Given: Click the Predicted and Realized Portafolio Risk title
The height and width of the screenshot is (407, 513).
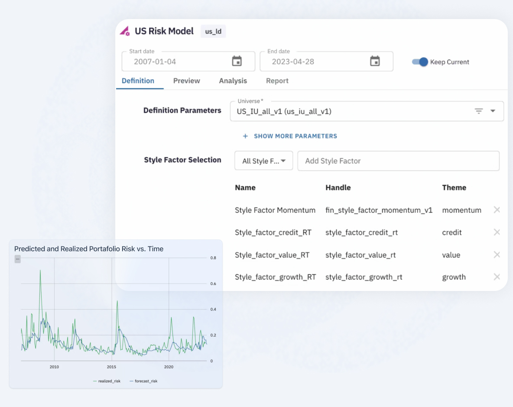Looking at the screenshot, I should (x=89, y=249).
